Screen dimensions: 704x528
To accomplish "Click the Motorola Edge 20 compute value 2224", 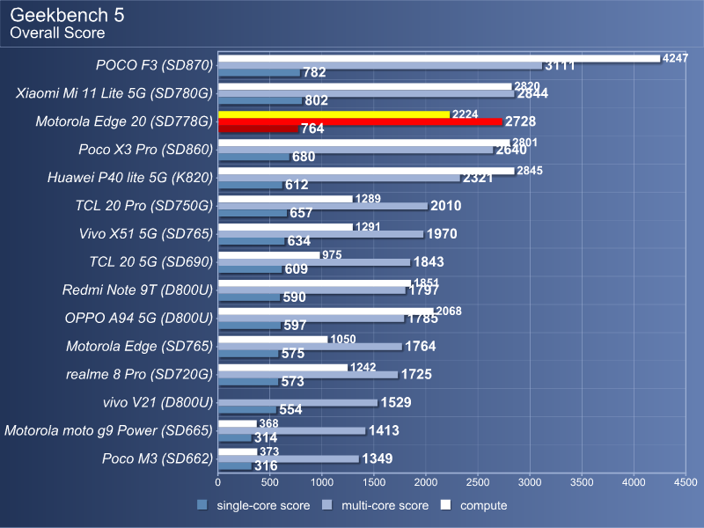I will [x=465, y=114].
